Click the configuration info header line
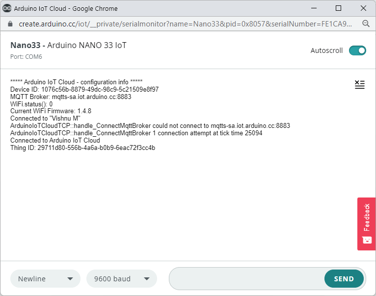This screenshot has height=296, width=376. pyautogui.click(x=77, y=82)
